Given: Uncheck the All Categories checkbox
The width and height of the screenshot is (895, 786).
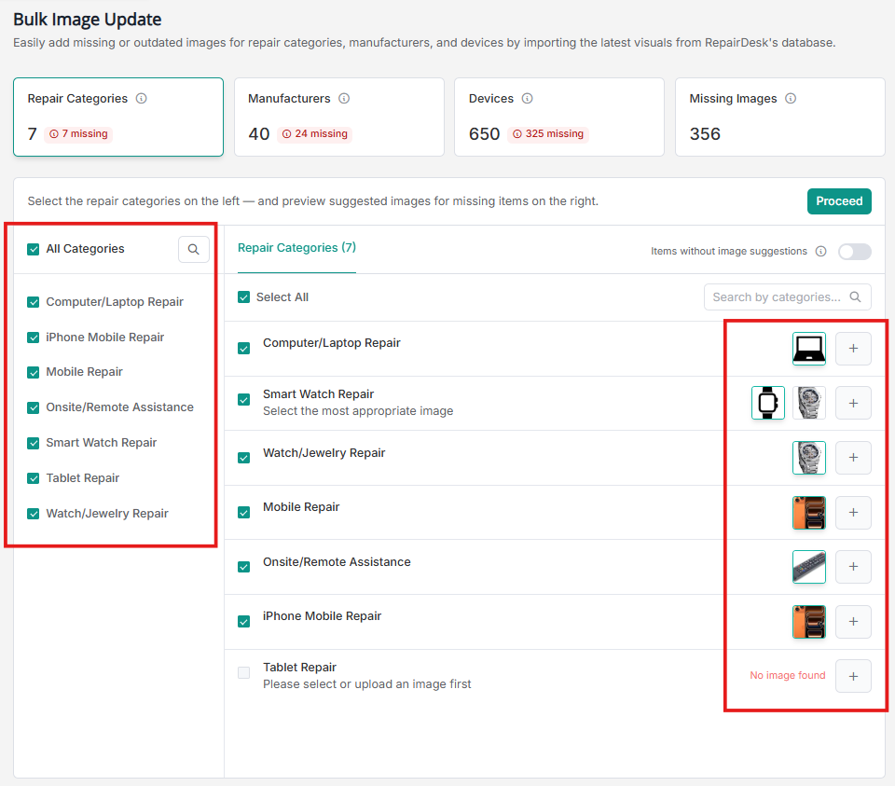Looking at the screenshot, I should click(33, 249).
